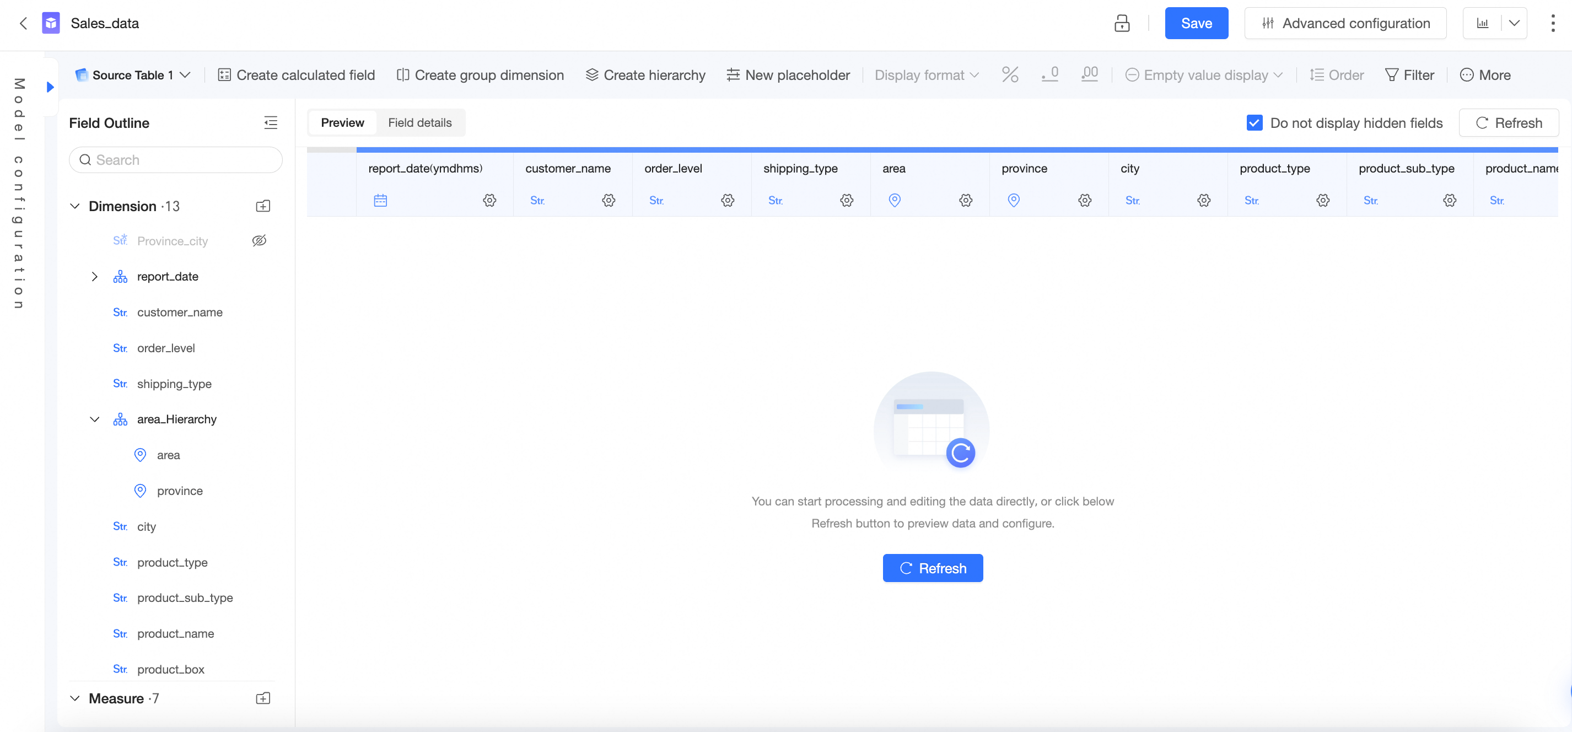Click the percent format icon
The width and height of the screenshot is (1572, 732).
coord(1010,74)
